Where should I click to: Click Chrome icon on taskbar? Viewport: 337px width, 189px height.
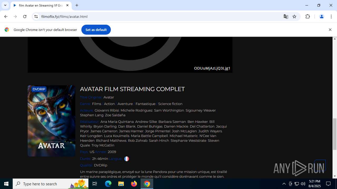(x=147, y=184)
